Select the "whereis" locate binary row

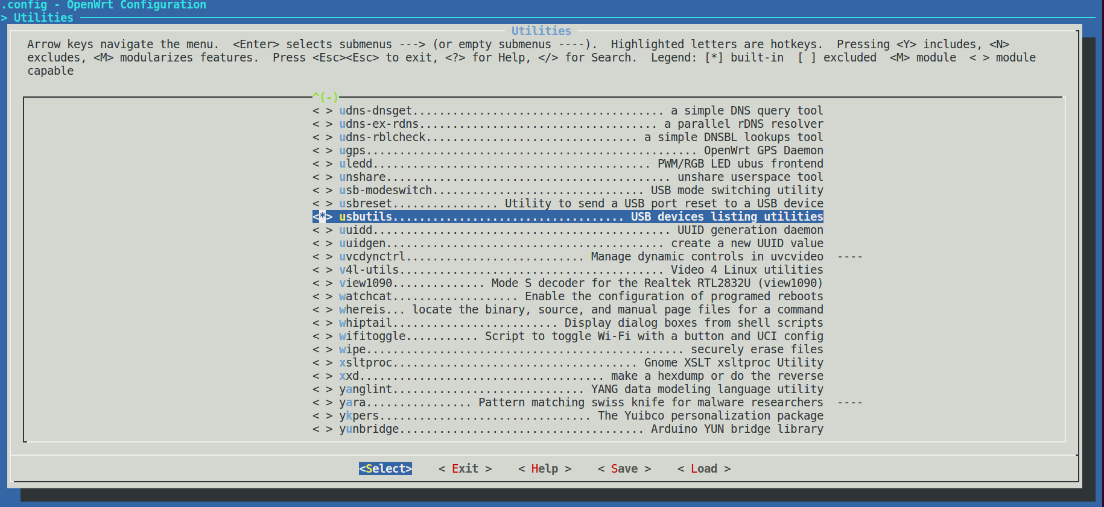point(568,310)
